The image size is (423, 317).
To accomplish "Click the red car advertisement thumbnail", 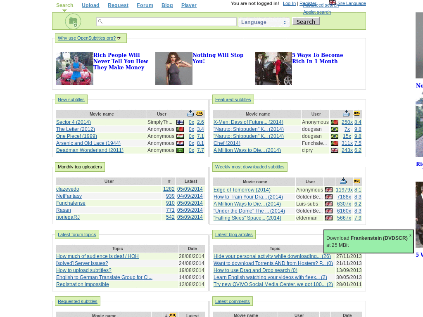I will pyautogui.click(x=75, y=69).
